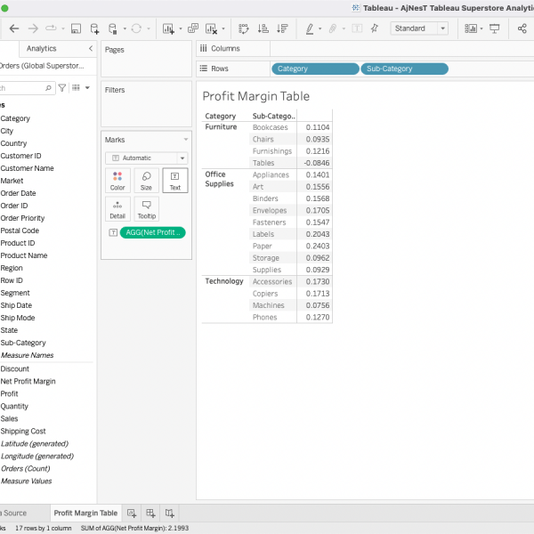The width and height of the screenshot is (534, 534).
Task: Open the Marks card menu arrow
Action: coord(185,140)
